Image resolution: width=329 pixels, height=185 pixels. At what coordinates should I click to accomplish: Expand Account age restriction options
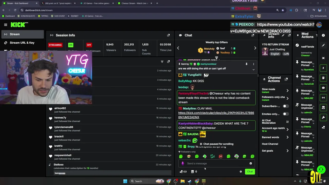click(x=287, y=129)
